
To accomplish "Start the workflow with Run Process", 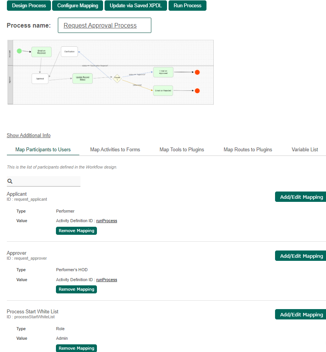I will 187,6.
